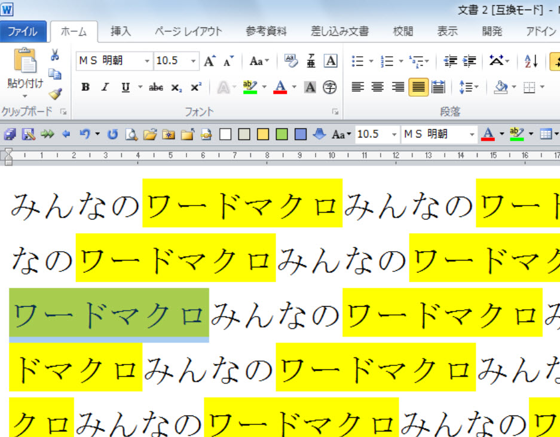Apply the enclosed character icon
560x437 pixels.
coord(329,88)
